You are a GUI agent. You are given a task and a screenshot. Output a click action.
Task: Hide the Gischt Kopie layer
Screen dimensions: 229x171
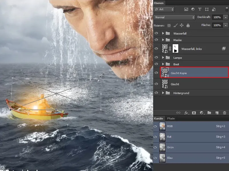(156, 73)
